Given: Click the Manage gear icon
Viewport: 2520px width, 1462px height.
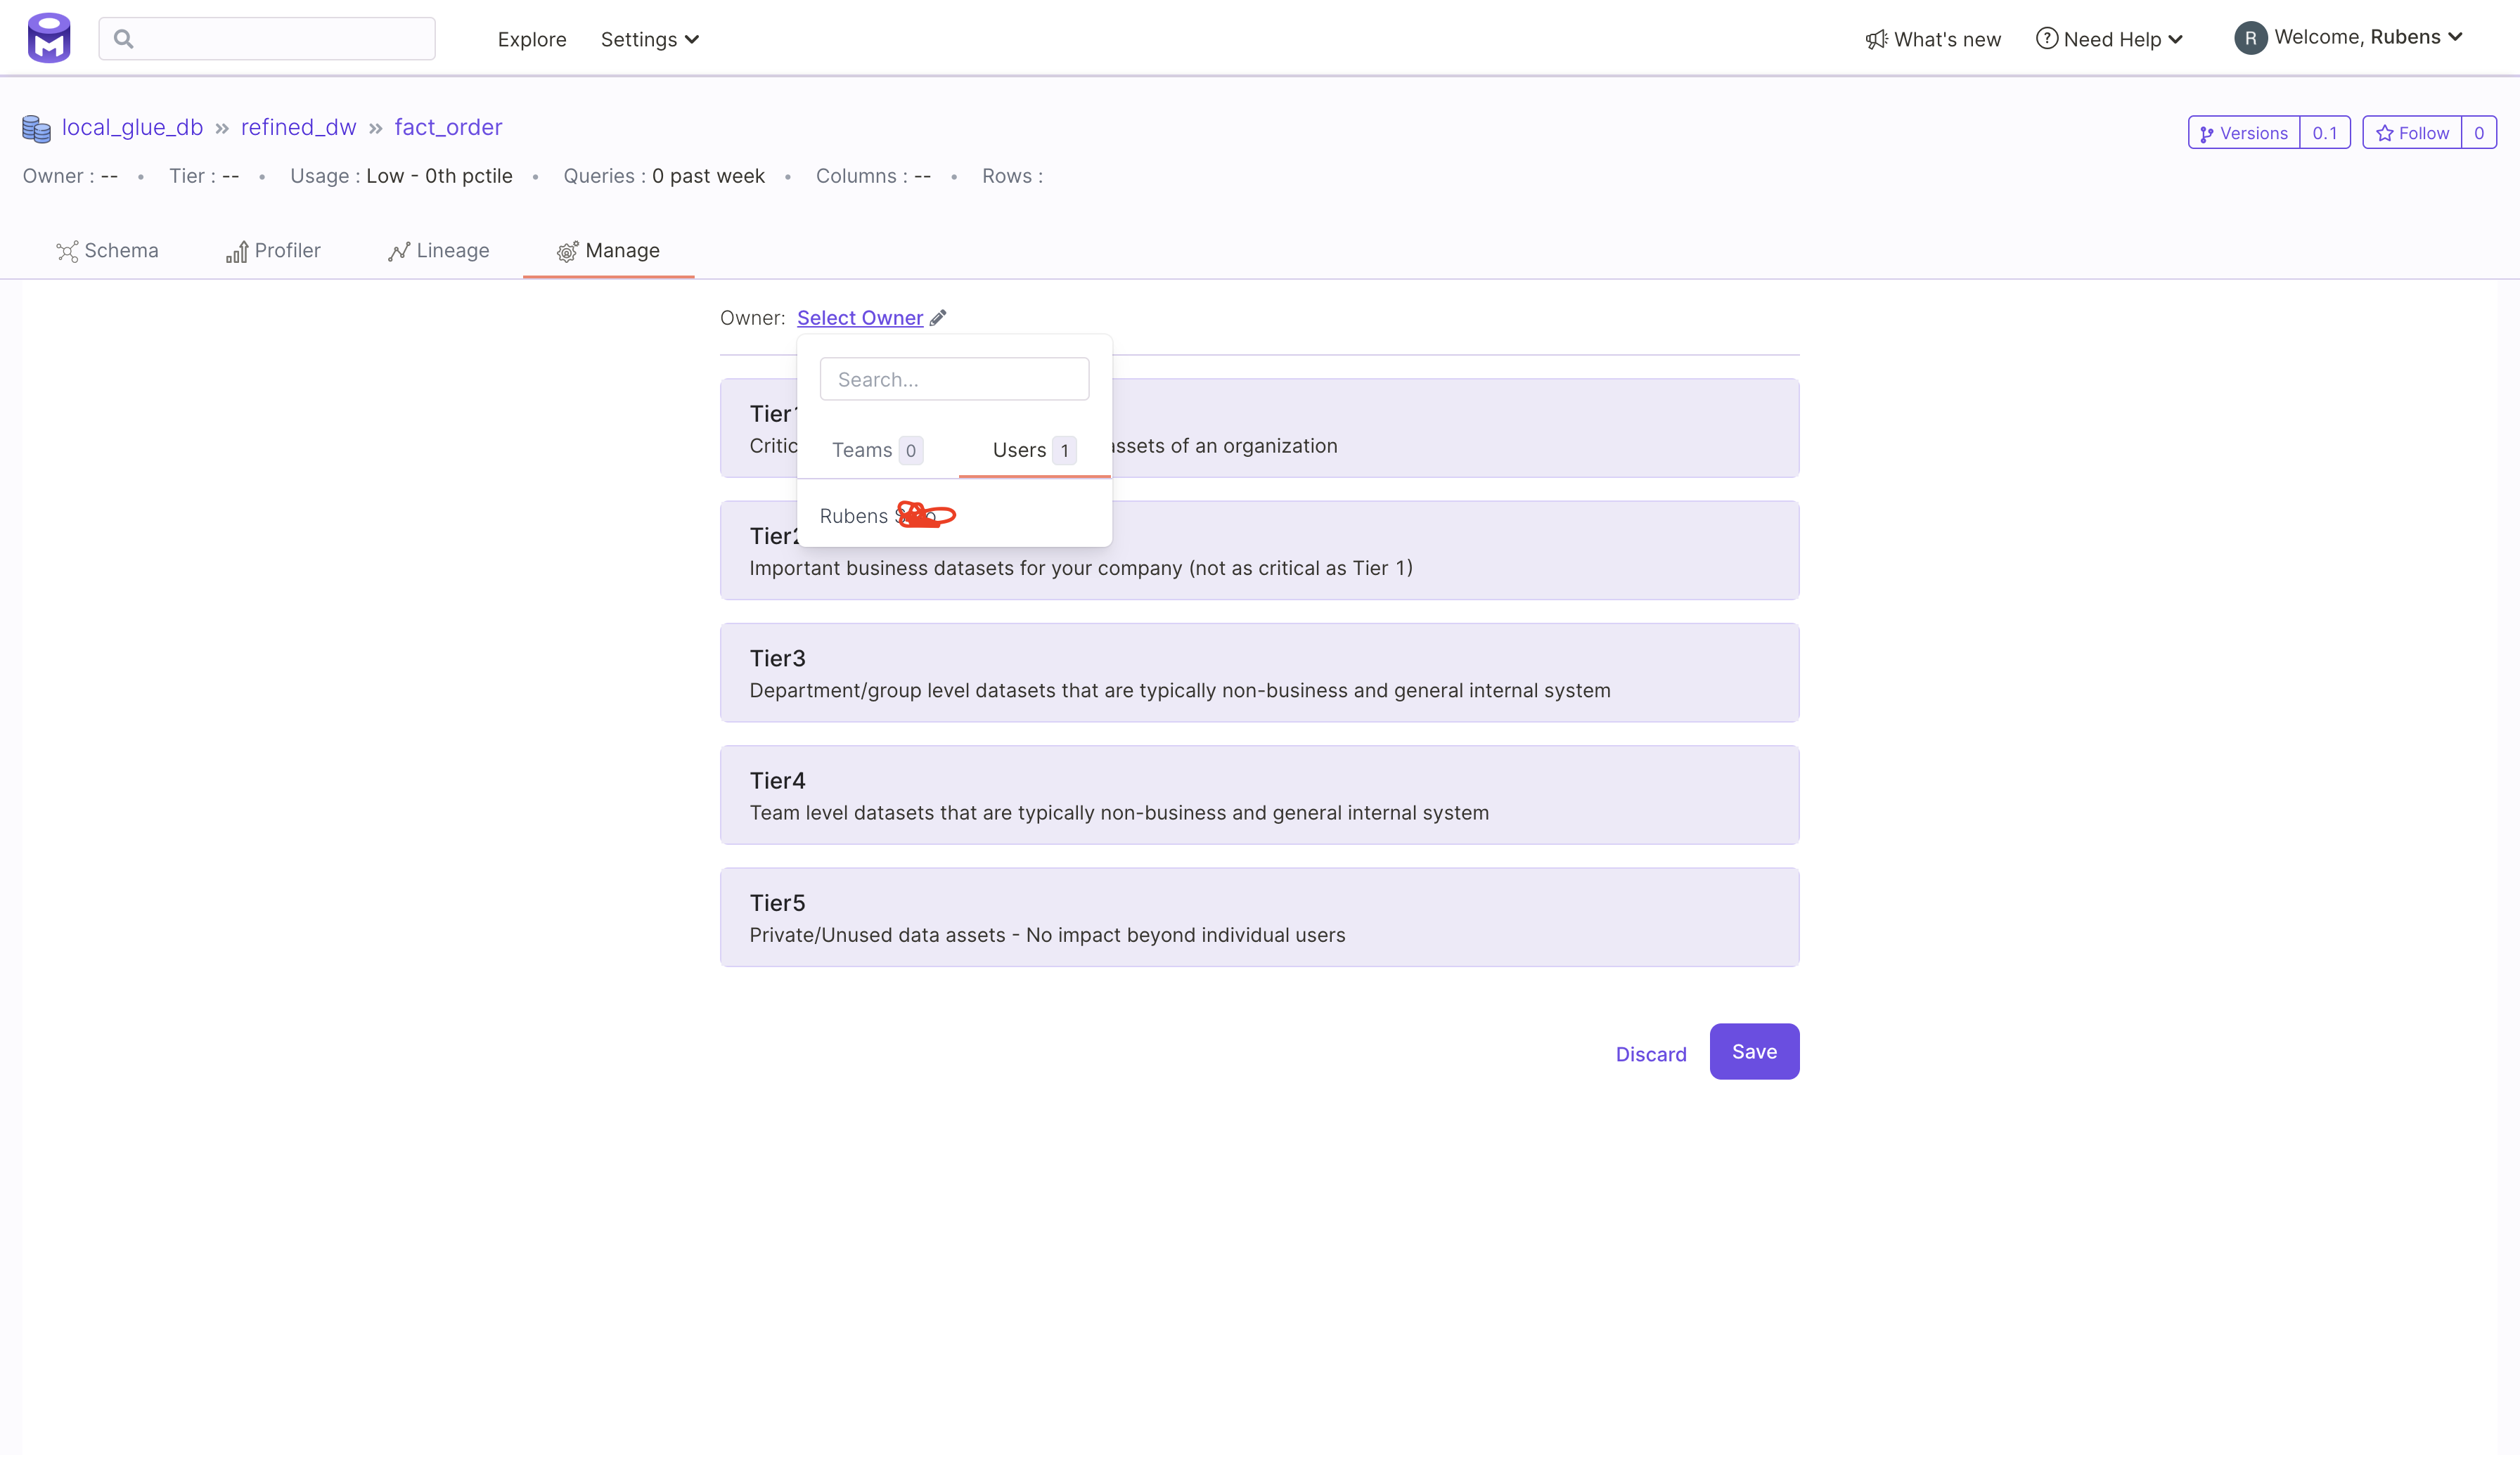Looking at the screenshot, I should click(567, 251).
